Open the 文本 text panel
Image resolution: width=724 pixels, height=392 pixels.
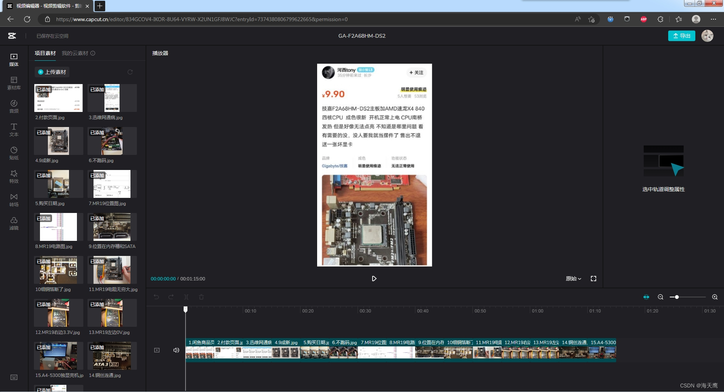(x=14, y=130)
